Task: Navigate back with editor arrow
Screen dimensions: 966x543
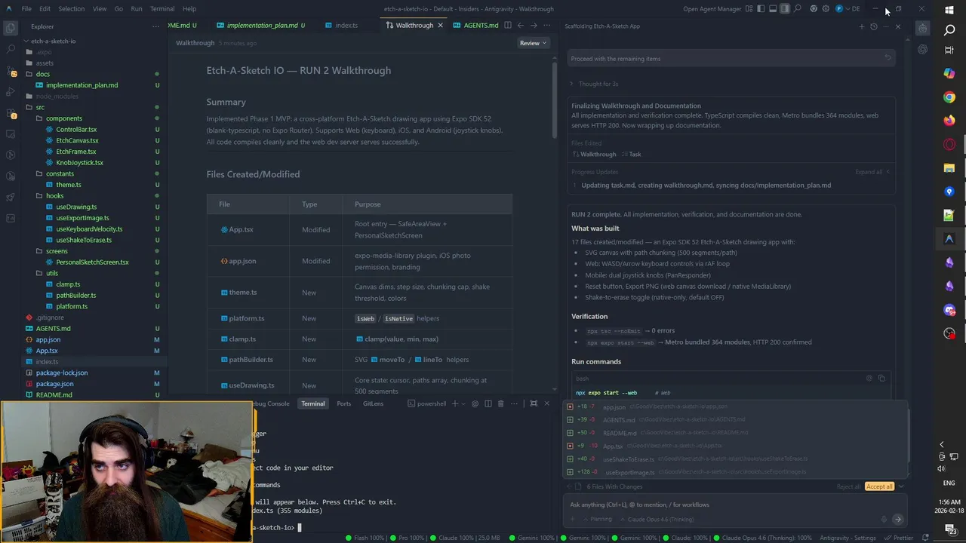Action: [x=520, y=26]
